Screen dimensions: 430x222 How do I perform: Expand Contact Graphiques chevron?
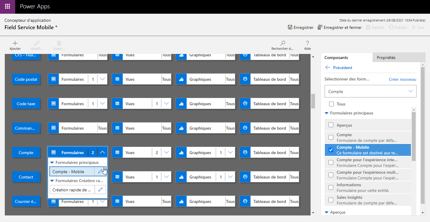(x=230, y=177)
